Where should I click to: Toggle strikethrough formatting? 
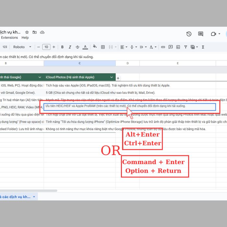pyautogui.click(x=78, y=47)
